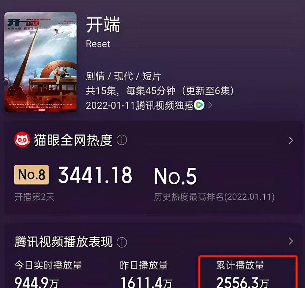This screenshot has height=288, width=305.
Task: Expand arrow next to 腾讯视频独播
Action: point(210,105)
